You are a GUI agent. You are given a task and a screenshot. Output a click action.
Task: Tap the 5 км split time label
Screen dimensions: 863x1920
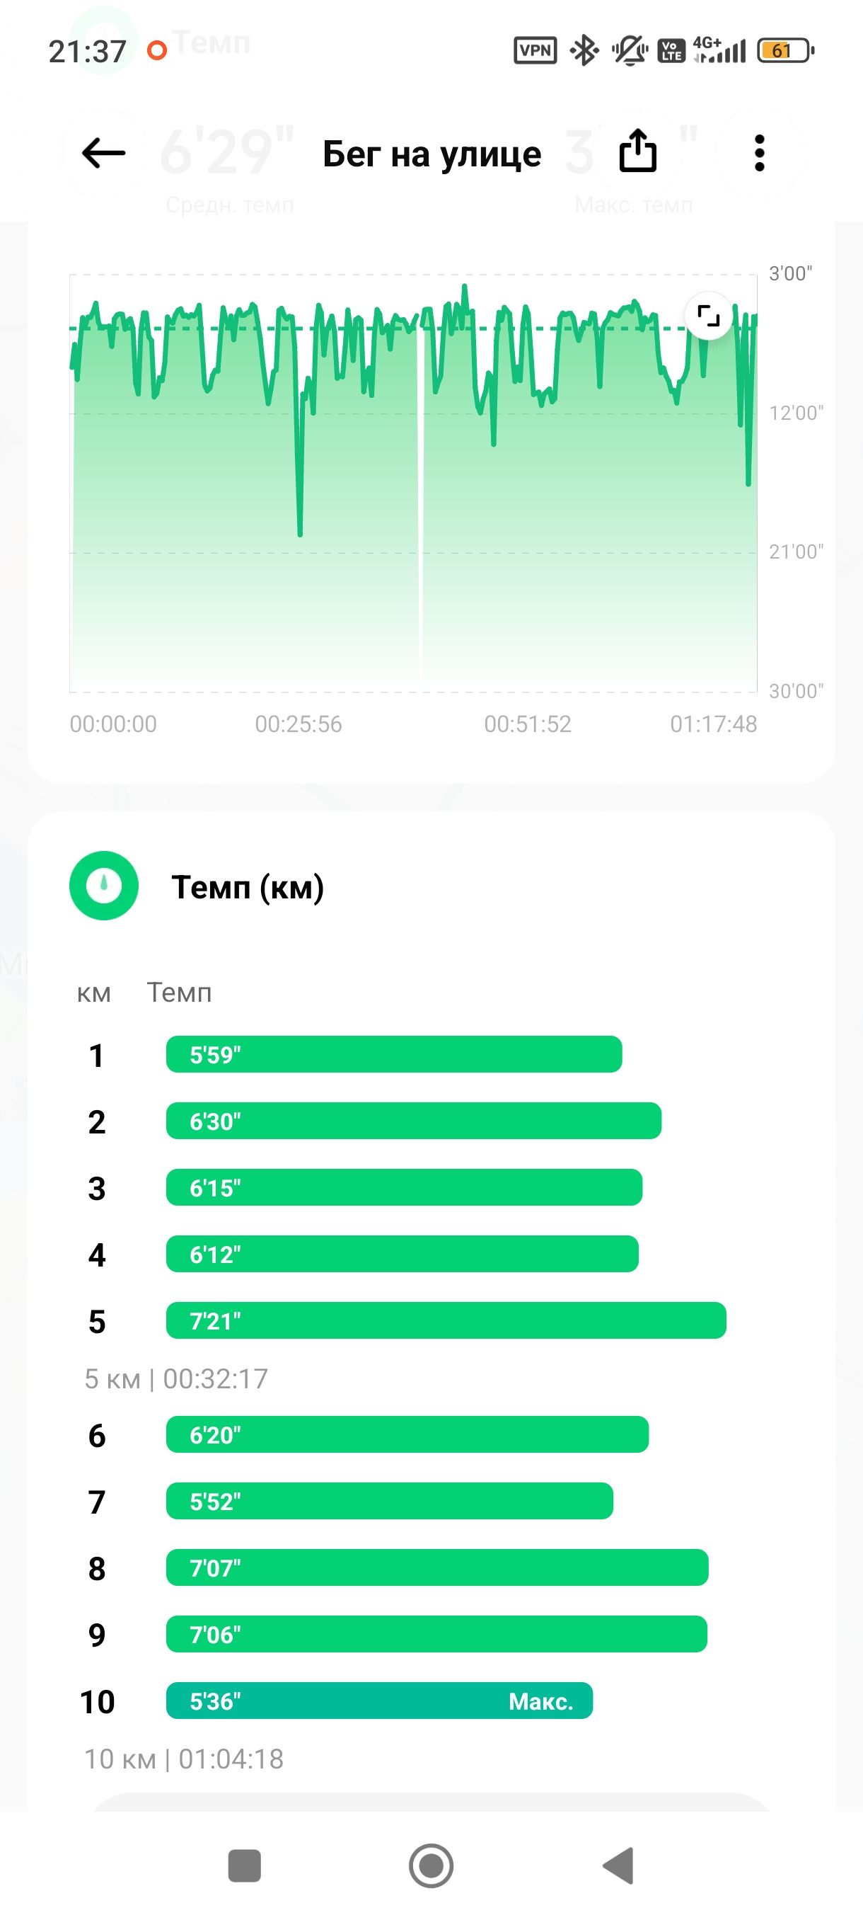point(176,1379)
